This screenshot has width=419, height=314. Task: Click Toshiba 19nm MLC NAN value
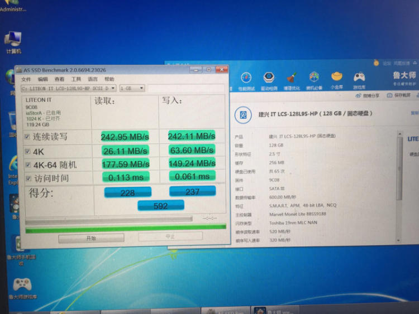click(x=293, y=223)
